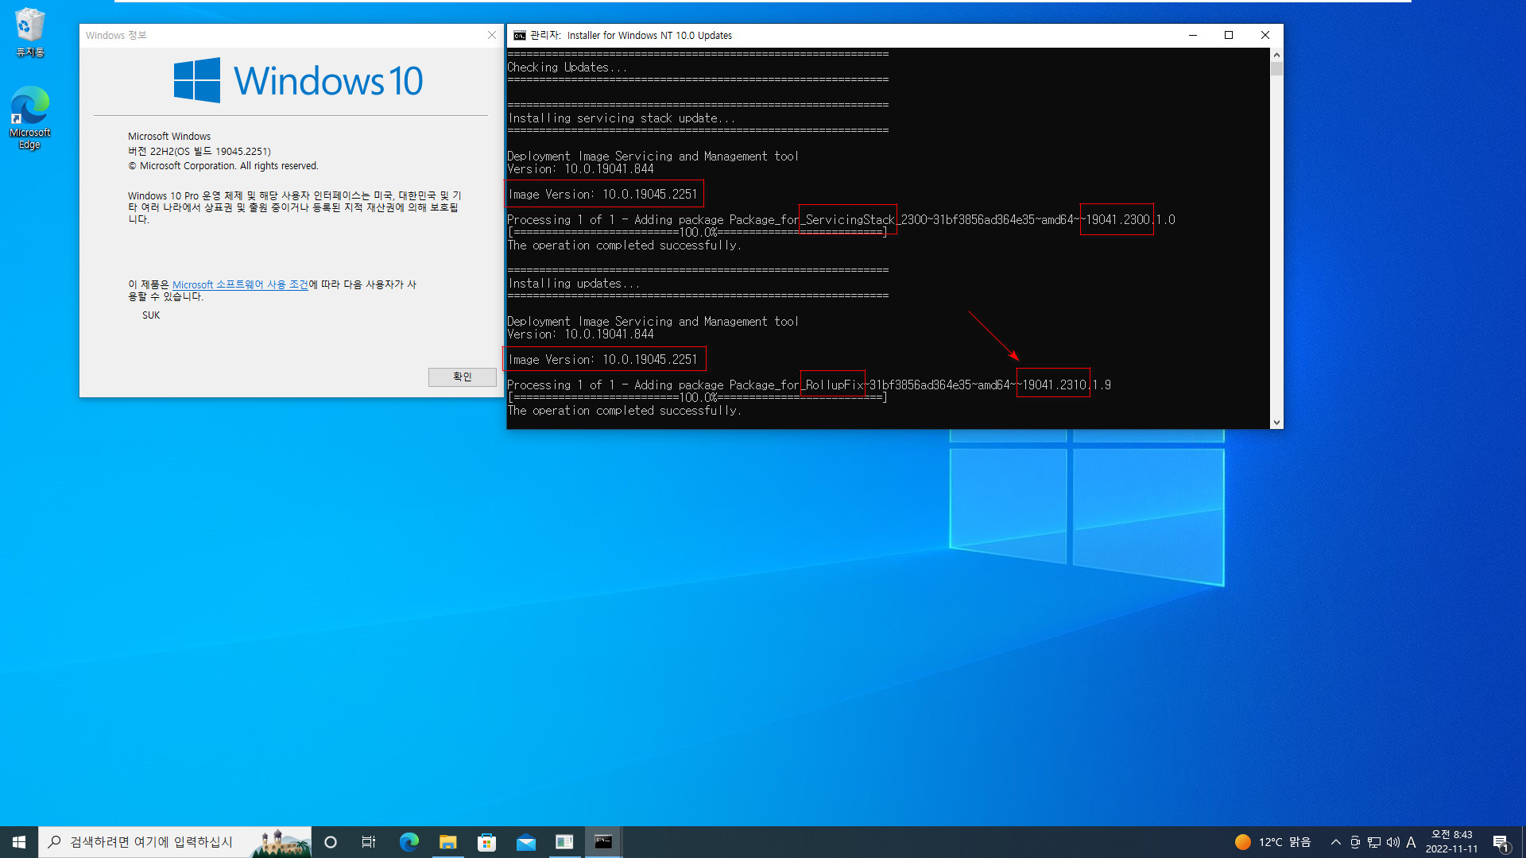
Task: Click the 'SUK' user name text
Action: click(x=151, y=315)
